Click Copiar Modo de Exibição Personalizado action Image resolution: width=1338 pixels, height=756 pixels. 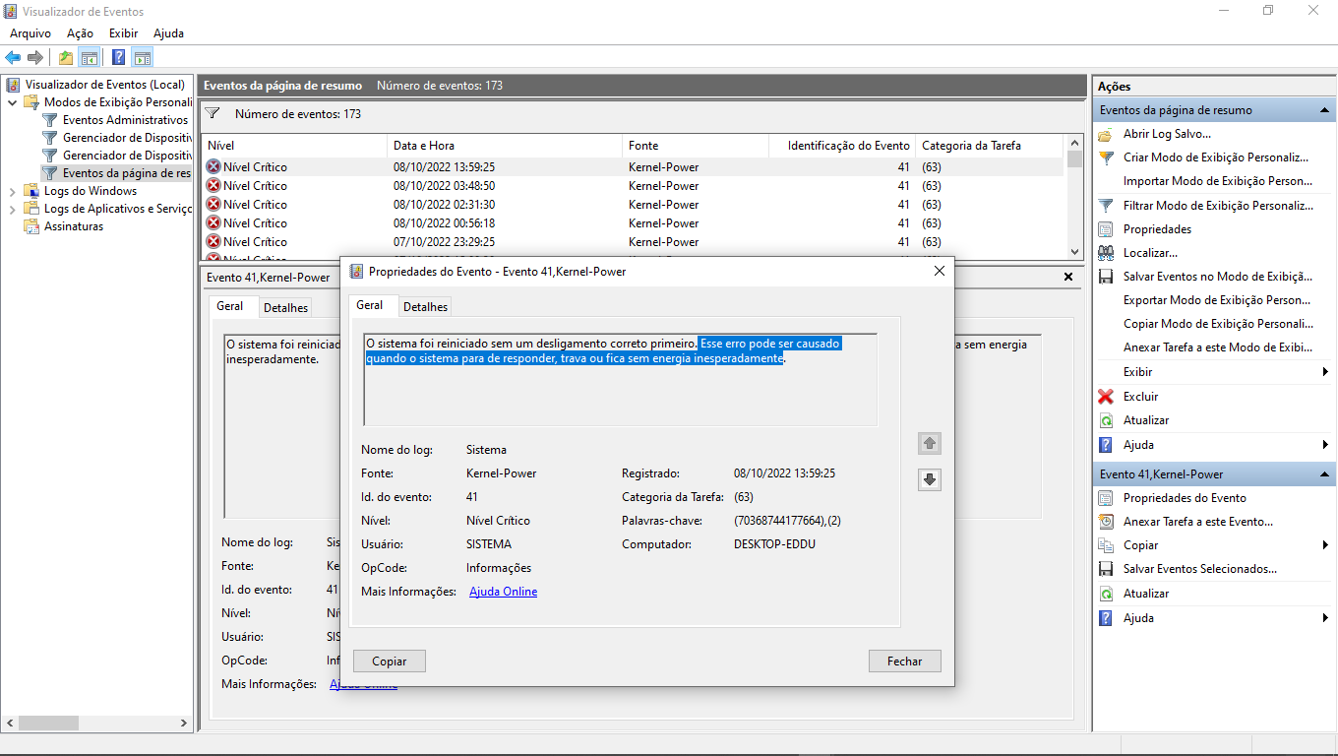pyautogui.click(x=1218, y=324)
